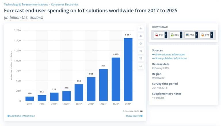The height and width of the screenshot is (126, 221).
Task: Click the 2024 bar labeled 1 079
Action: click(x=116, y=79)
